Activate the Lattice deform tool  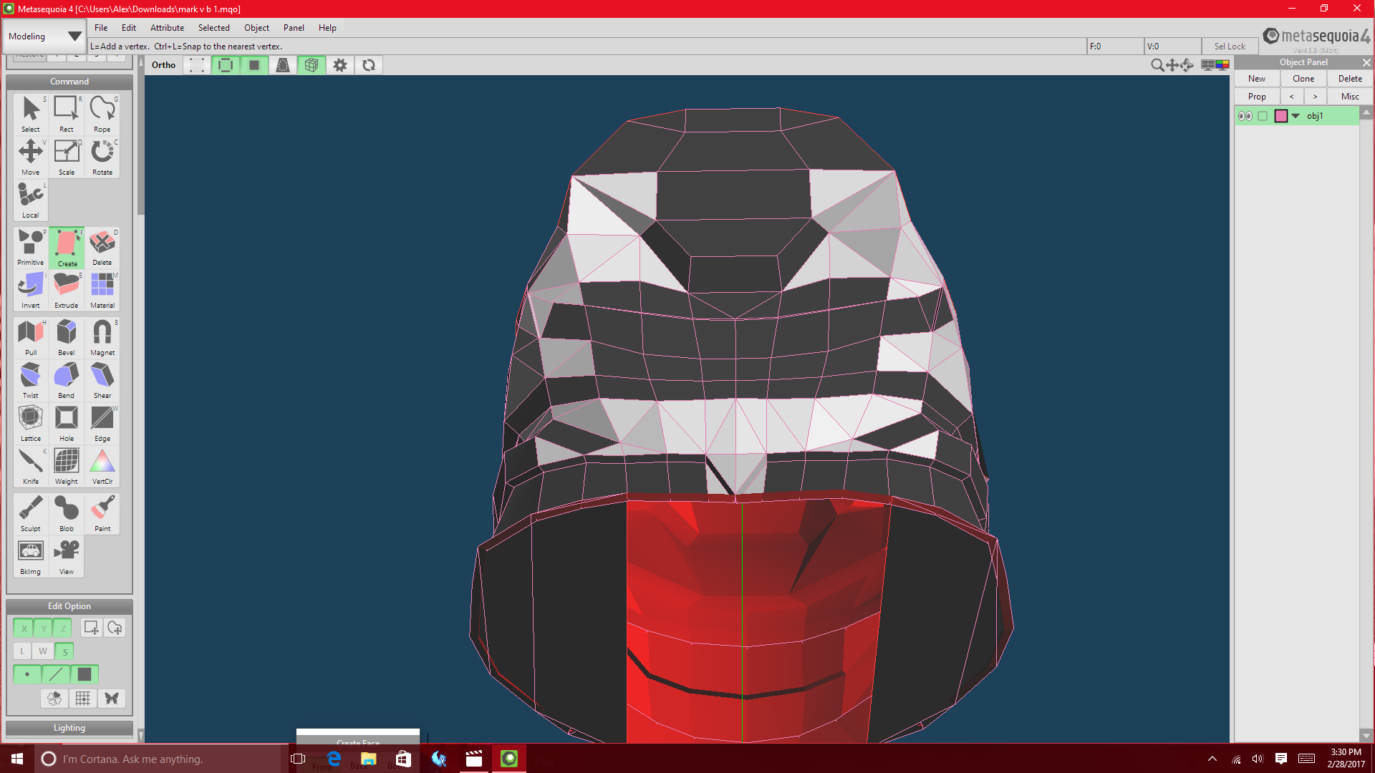(31, 423)
